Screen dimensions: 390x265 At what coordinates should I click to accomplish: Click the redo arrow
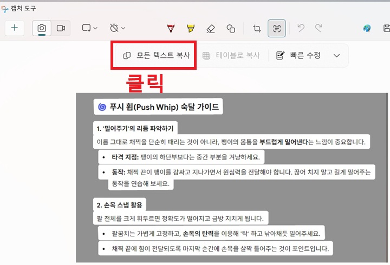point(318,28)
